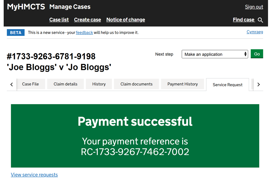272x181 pixels.
Task: Click the MyHMCTS logo
Action: tap(26, 7)
